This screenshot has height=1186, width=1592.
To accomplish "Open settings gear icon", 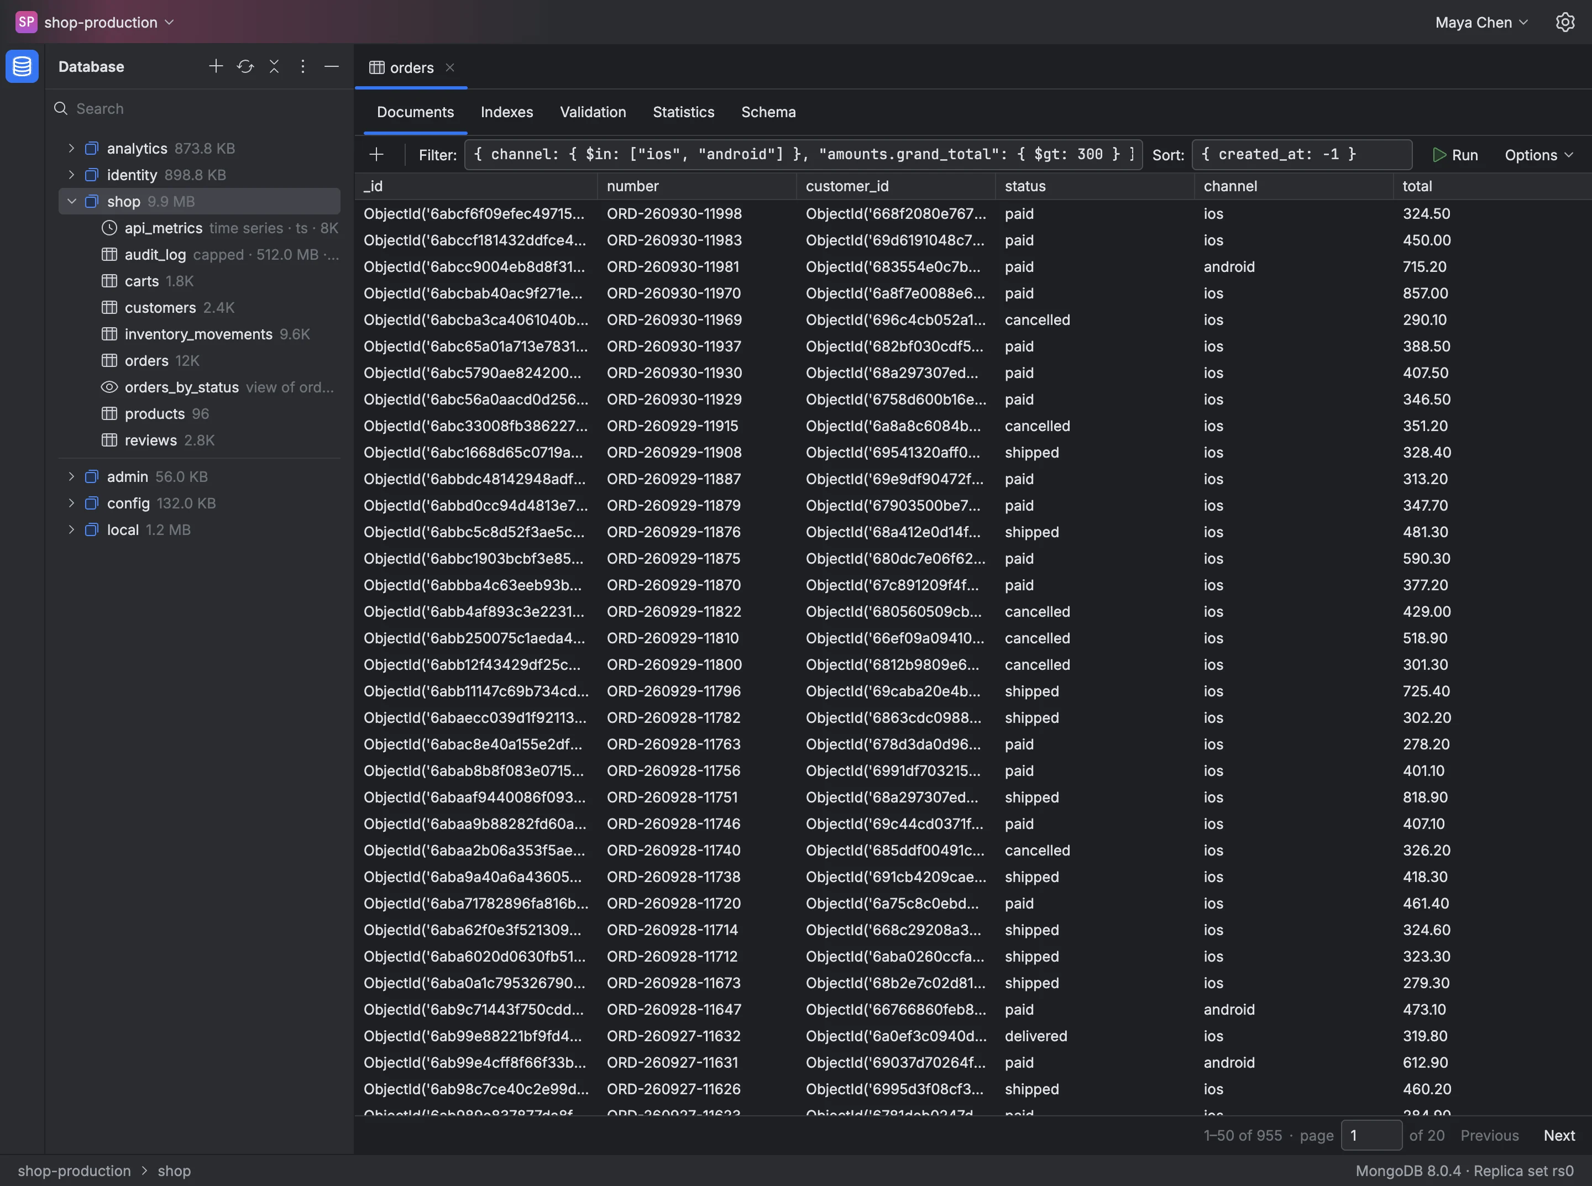I will (1565, 22).
